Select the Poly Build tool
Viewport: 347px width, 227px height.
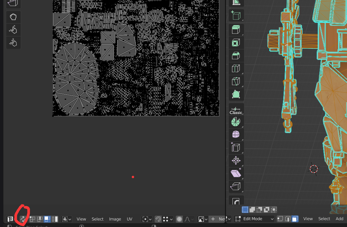(x=236, y=94)
